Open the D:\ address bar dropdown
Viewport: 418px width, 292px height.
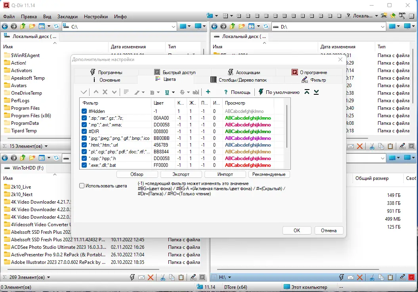(383, 27)
